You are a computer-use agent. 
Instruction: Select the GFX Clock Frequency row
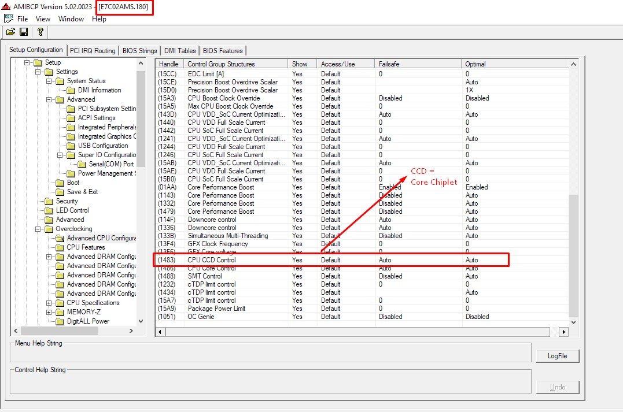[362, 244]
